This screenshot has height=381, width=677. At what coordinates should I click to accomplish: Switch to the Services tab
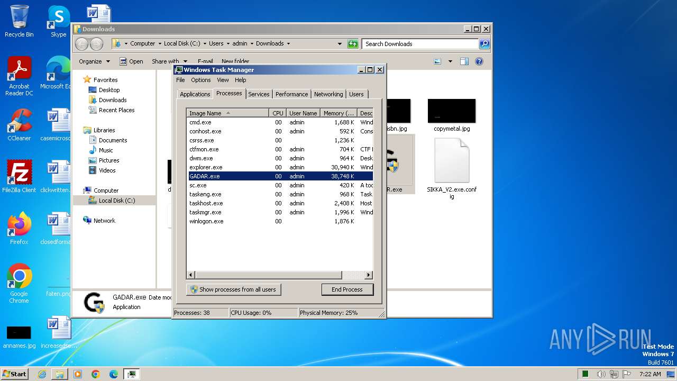[259, 94]
